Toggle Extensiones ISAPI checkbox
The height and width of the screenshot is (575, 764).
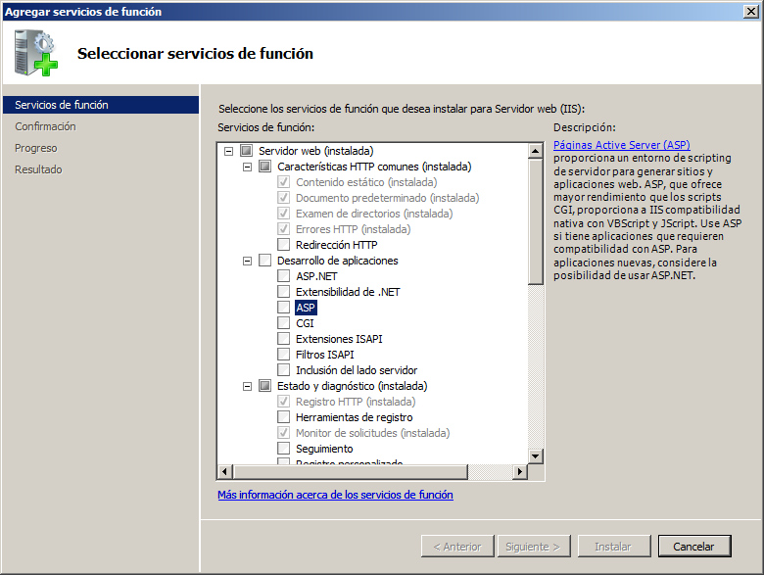(284, 339)
